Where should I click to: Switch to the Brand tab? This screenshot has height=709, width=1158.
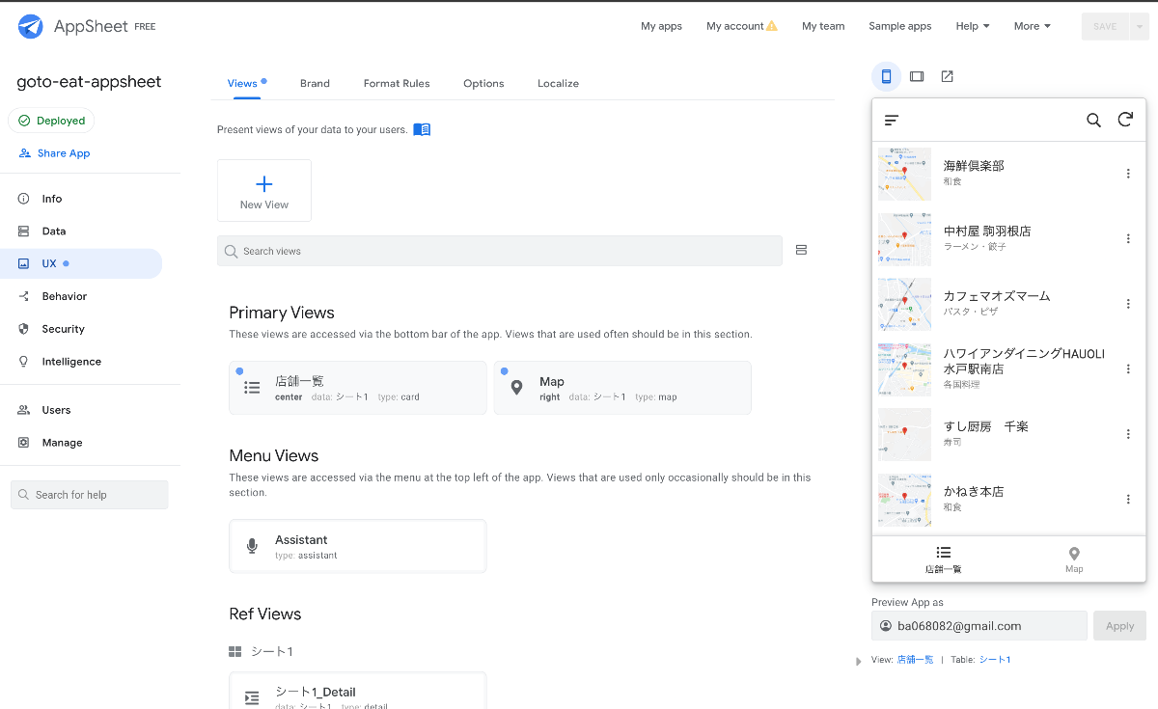(x=315, y=83)
